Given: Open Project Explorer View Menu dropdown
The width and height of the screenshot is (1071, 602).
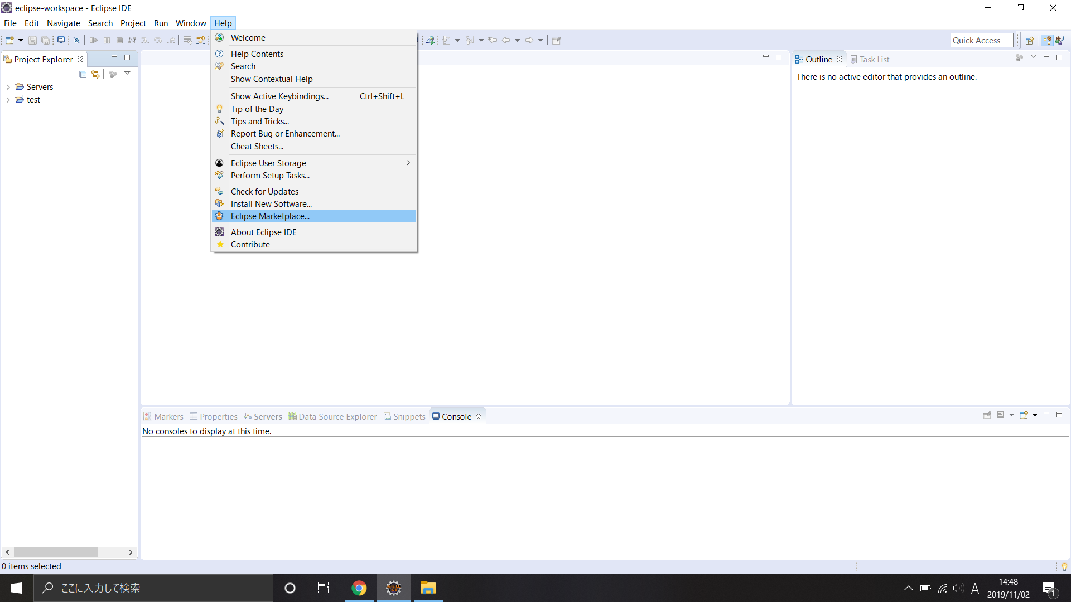Looking at the screenshot, I should point(127,74).
